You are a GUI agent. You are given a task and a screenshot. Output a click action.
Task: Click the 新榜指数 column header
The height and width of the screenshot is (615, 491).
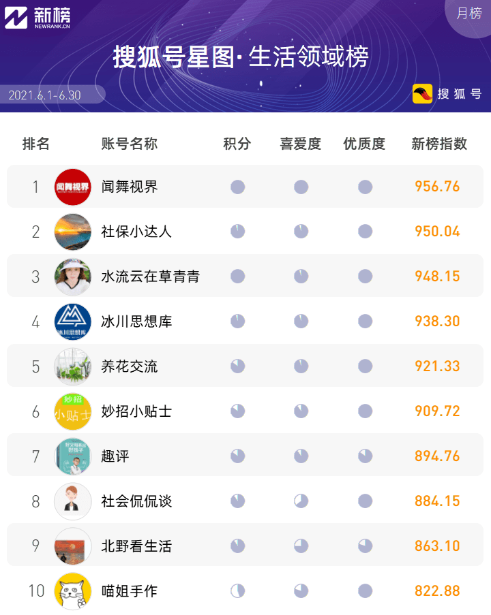pyautogui.click(x=439, y=144)
